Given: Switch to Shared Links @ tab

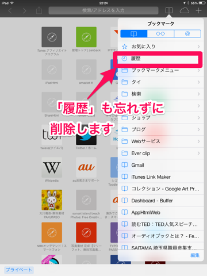Looking at the screenshot, I should click(x=187, y=34).
